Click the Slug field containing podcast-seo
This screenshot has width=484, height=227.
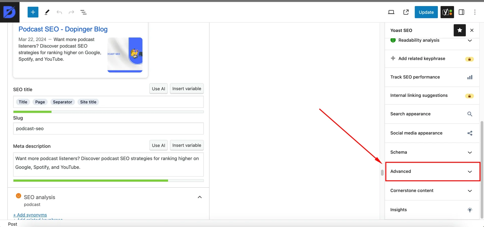108,129
